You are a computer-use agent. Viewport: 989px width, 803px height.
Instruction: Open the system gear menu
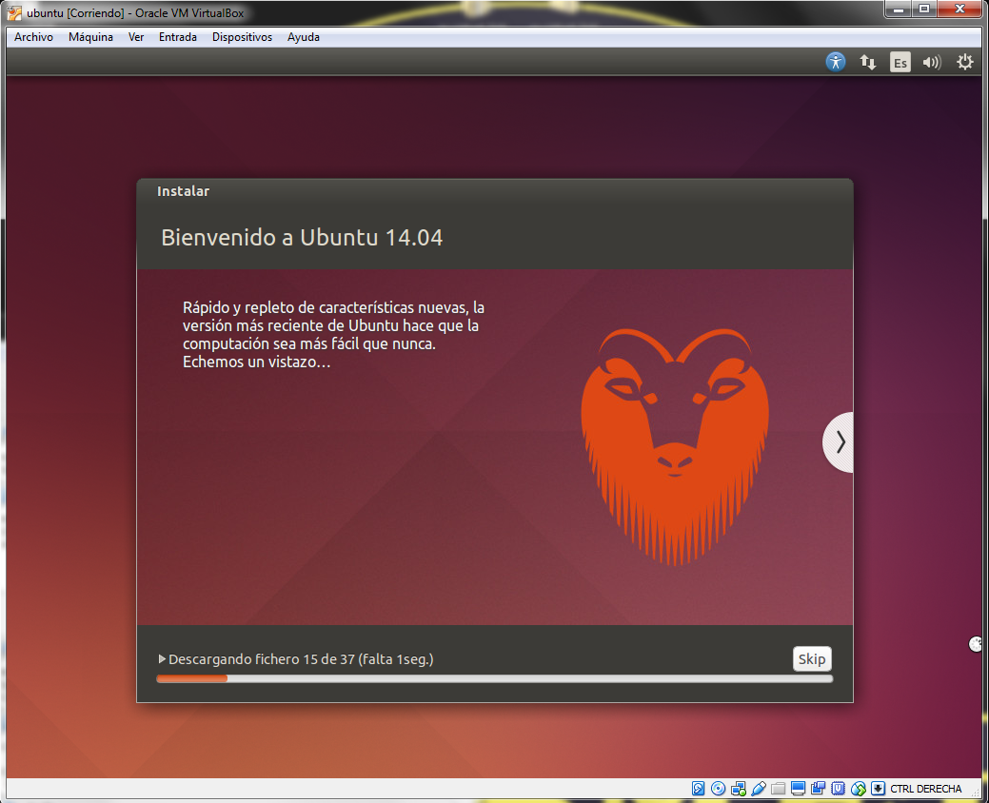pyautogui.click(x=964, y=62)
